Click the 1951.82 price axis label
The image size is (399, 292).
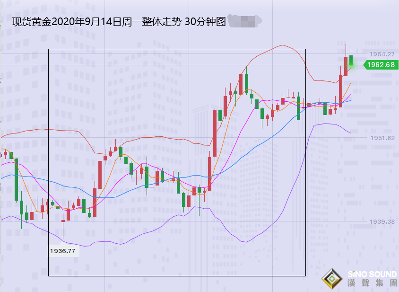(x=382, y=138)
